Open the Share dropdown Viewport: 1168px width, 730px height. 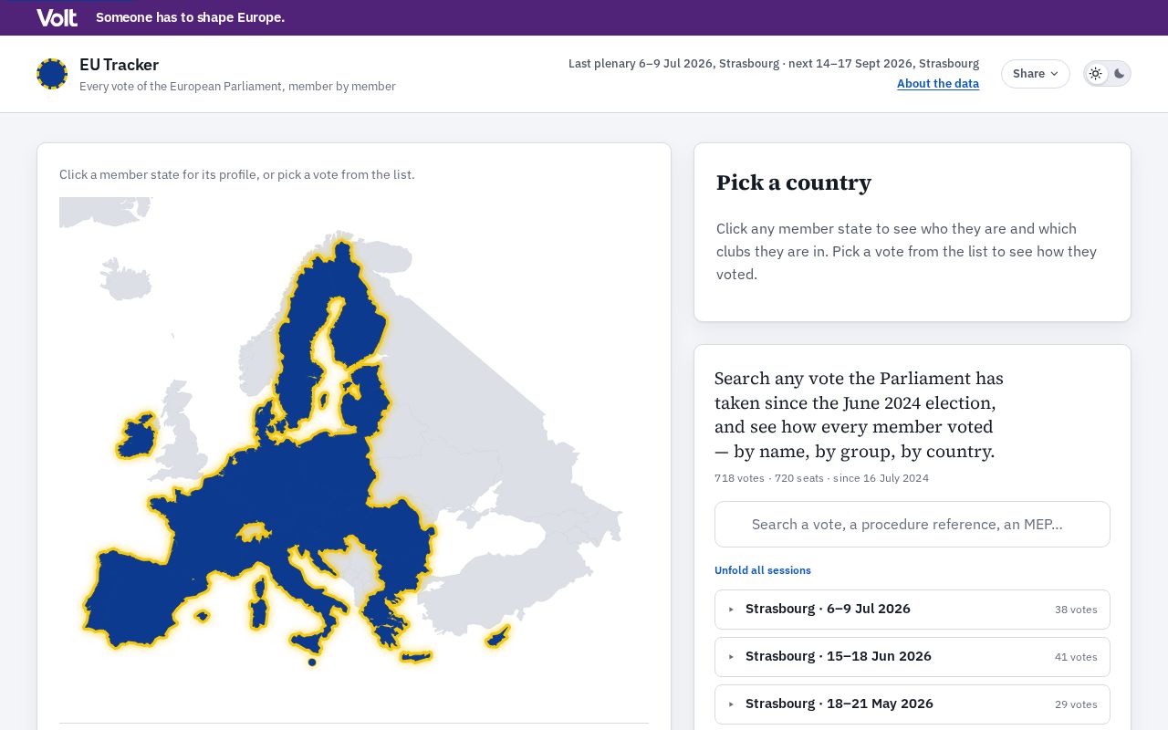[x=1035, y=74]
